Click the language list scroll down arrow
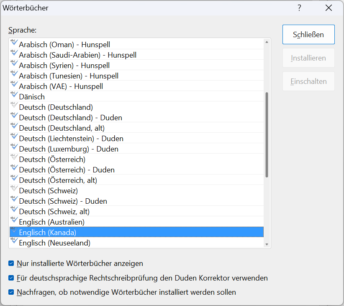344x306 pixels. pyautogui.click(x=267, y=244)
